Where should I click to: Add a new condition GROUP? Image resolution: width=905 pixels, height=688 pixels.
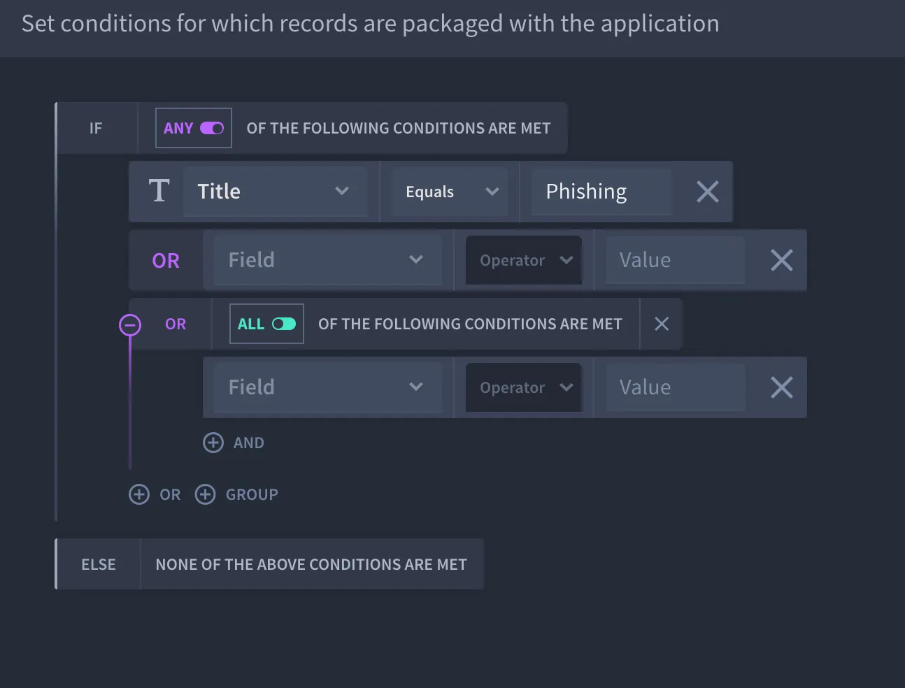[x=236, y=494]
